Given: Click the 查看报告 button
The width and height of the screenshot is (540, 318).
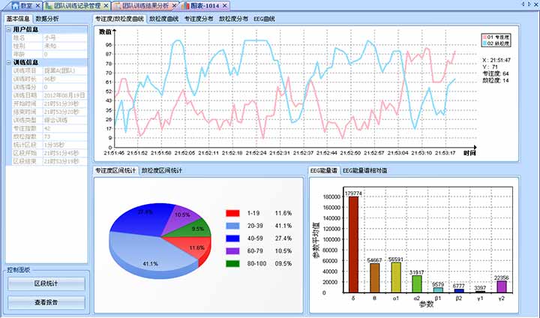Looking at the screenshot, I should (x=45, y=302).
